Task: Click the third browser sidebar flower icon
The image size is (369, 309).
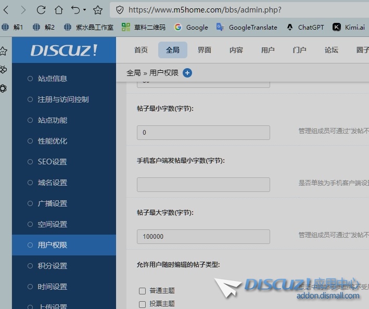Action: pyautogui.click(x=3, y=88)
